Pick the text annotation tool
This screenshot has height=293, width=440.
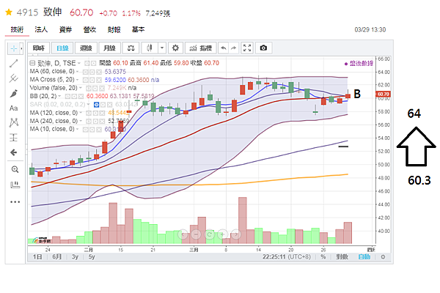pos(14,108)
